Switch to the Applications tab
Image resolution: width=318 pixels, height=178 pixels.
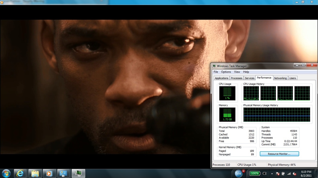221,78
